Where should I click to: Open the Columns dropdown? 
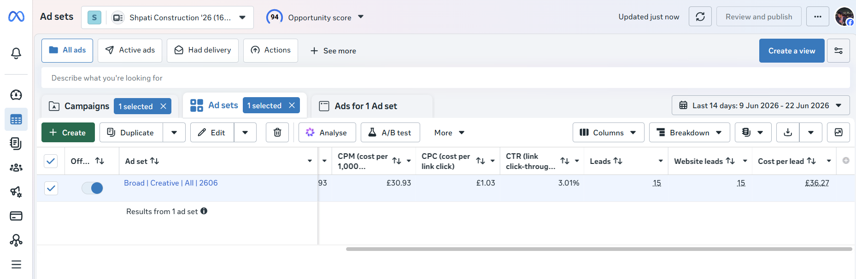608,133
